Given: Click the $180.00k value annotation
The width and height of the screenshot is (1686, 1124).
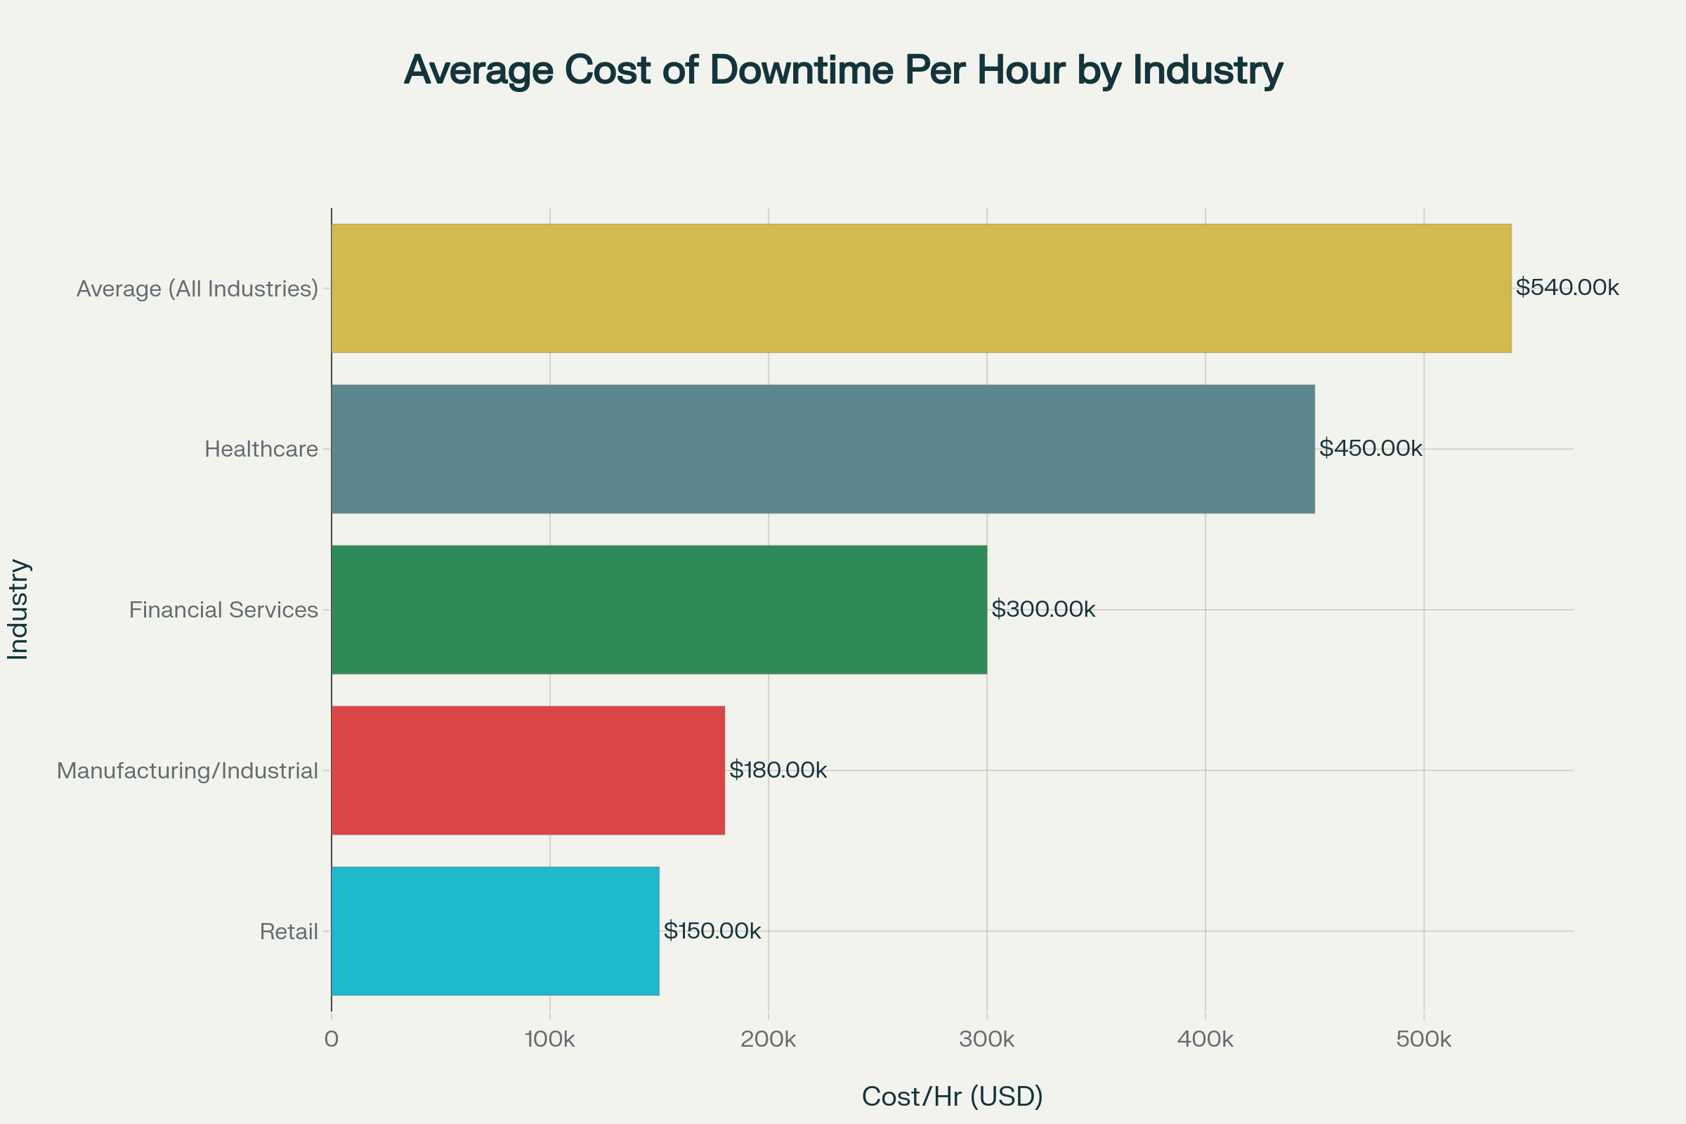Looking at the screenshot, I should (x=778, y=771).
